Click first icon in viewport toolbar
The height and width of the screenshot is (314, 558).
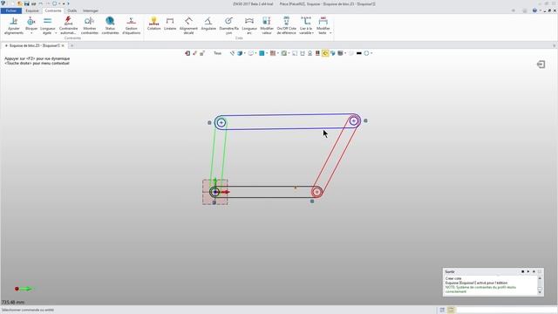(187, 53)
